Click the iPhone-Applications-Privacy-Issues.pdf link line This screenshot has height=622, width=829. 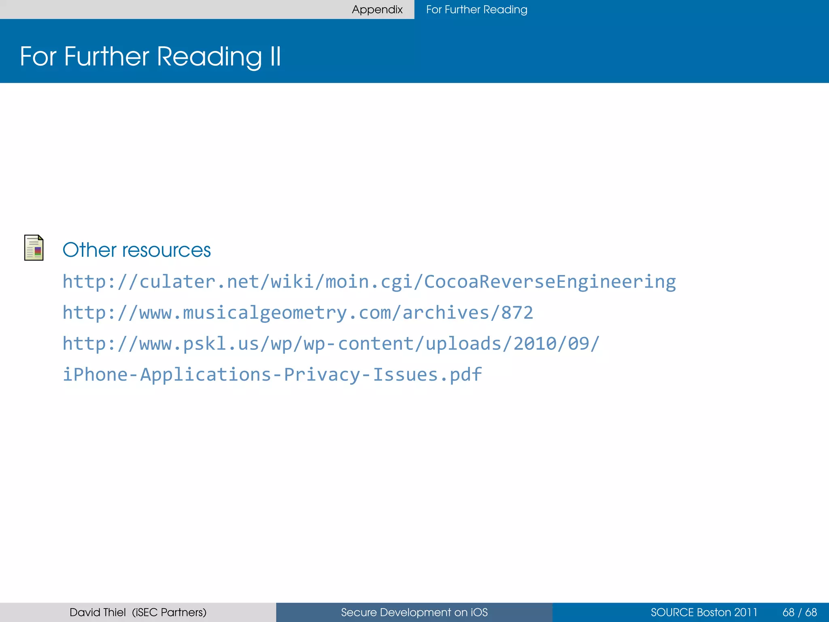272,374
